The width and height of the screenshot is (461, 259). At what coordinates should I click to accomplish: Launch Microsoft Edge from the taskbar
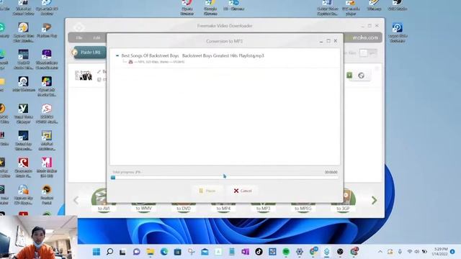tap(164, 252)
